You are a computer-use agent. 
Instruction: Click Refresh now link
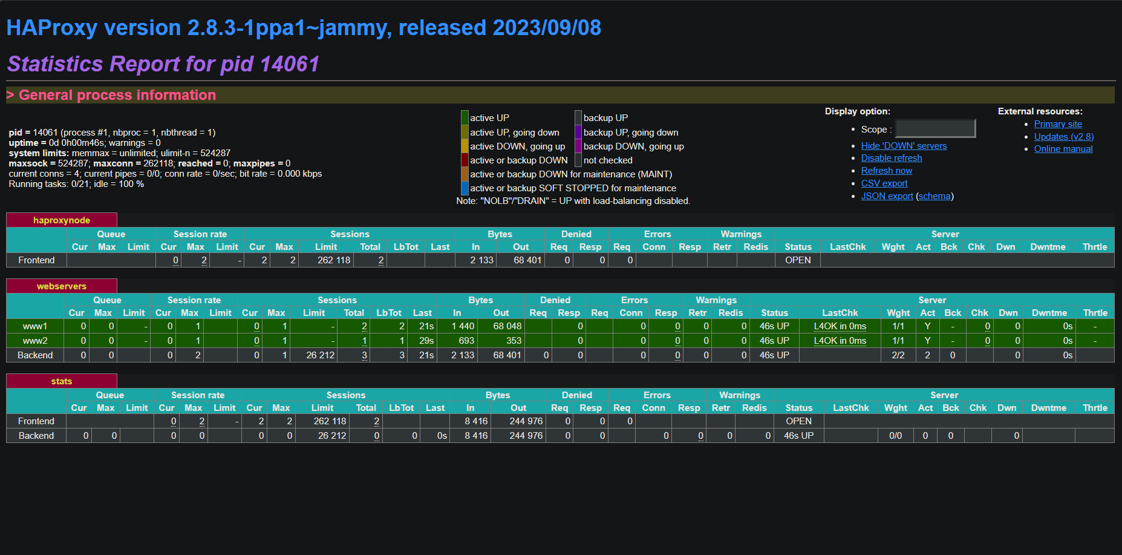(886, 171)
